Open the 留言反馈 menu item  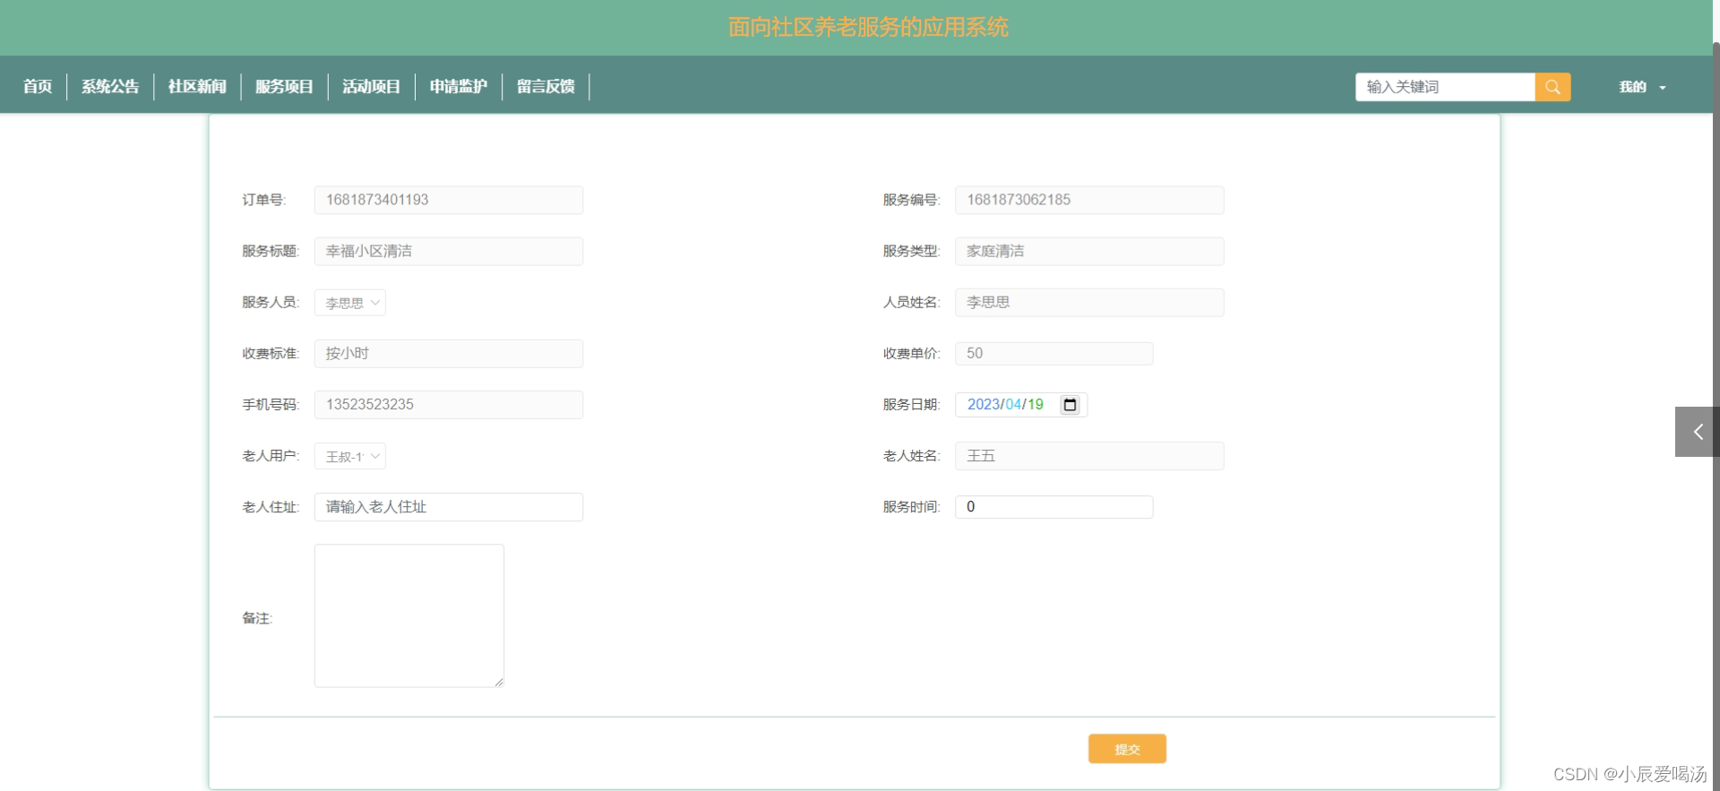point(546,87)
